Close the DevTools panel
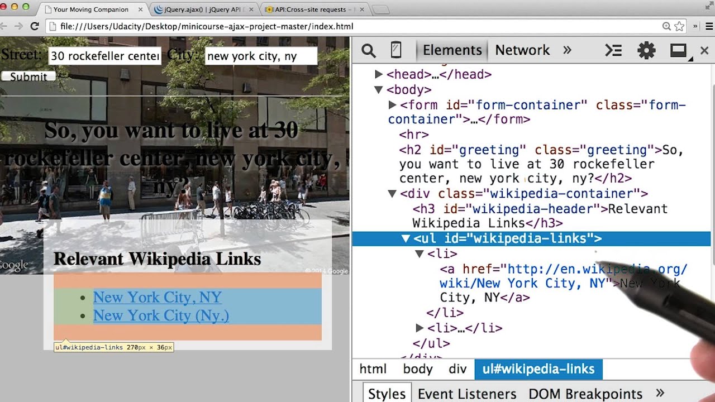715x402 pixels. coord(704,51)
